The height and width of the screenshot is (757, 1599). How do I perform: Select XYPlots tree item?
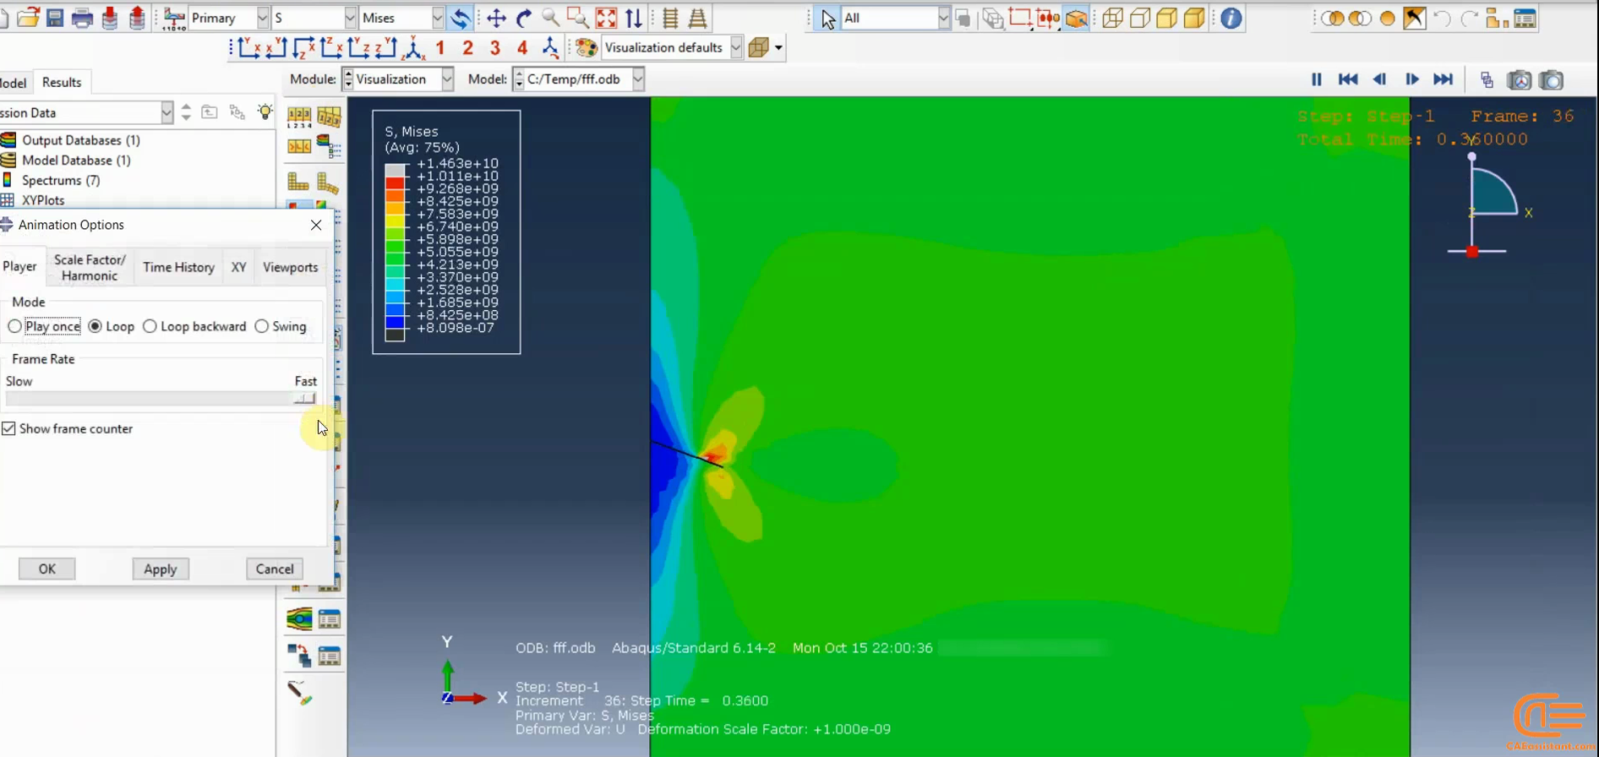[43, 200]
